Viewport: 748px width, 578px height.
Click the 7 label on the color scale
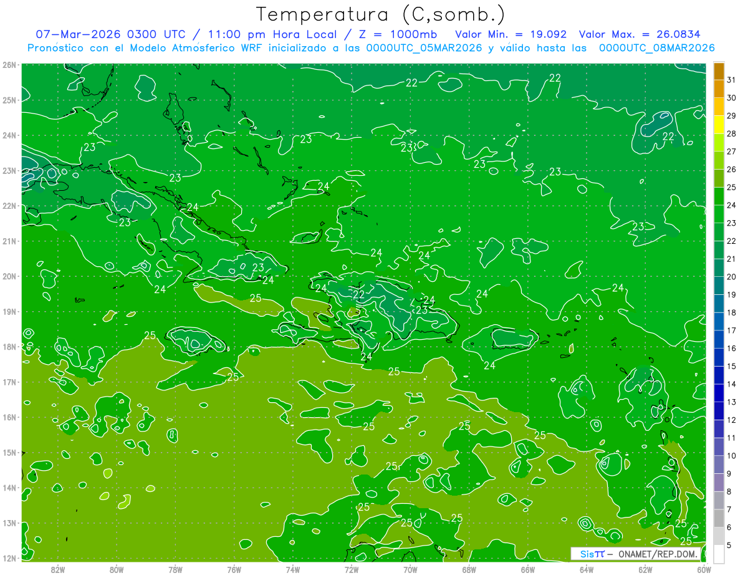click(729, 509)
